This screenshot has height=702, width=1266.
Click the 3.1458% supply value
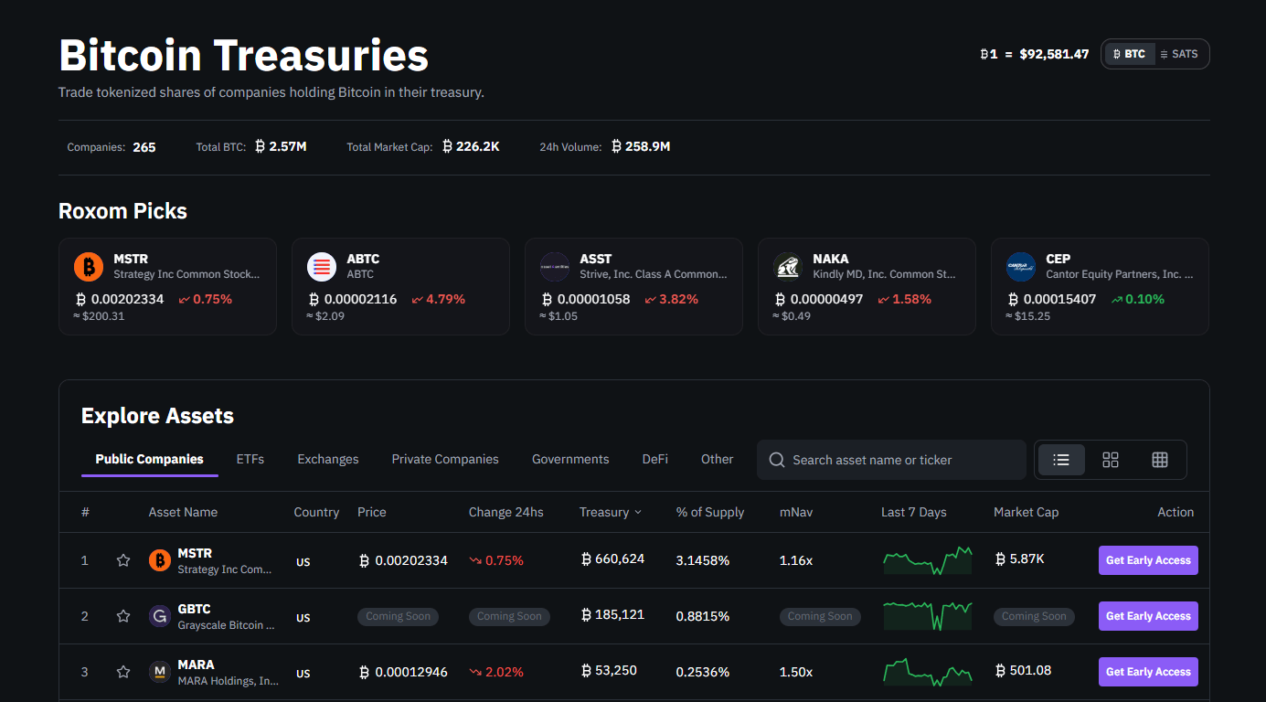(703, 560)
